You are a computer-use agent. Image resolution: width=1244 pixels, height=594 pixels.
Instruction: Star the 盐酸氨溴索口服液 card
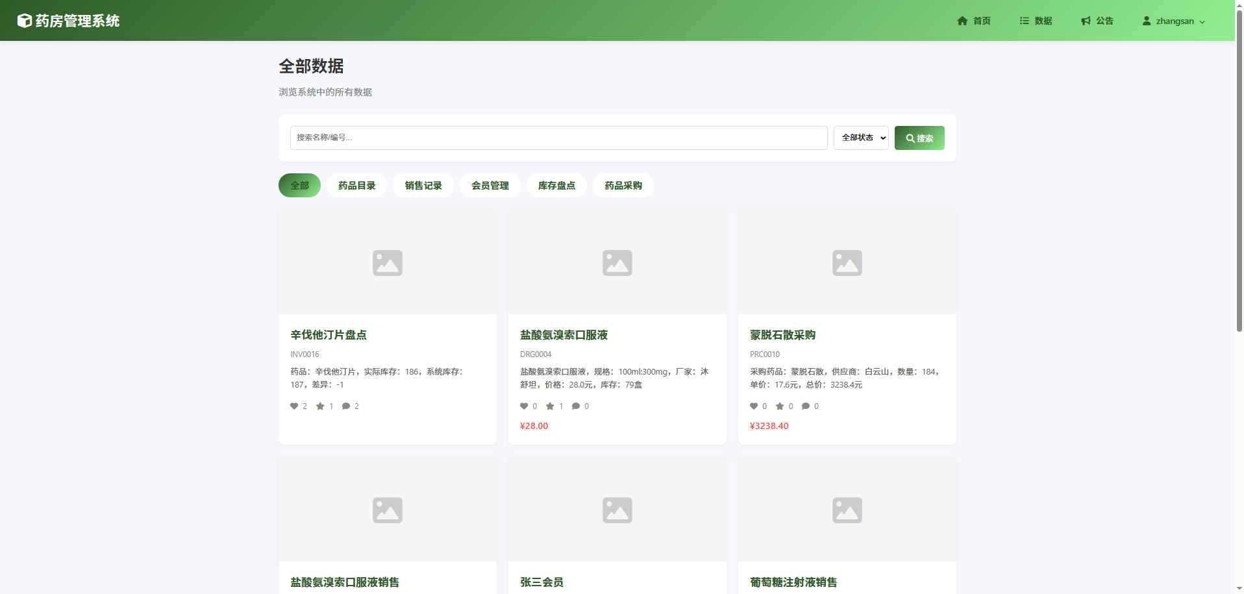coord(550,406)
